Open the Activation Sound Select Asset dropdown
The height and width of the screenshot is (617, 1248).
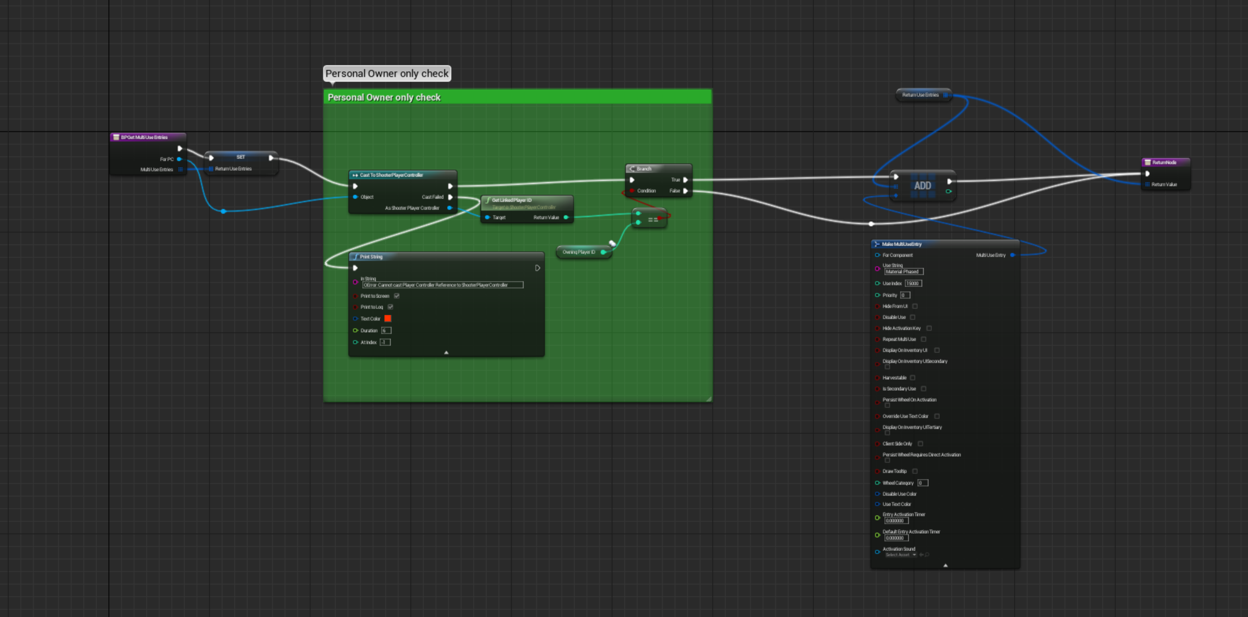coord(900,555)
